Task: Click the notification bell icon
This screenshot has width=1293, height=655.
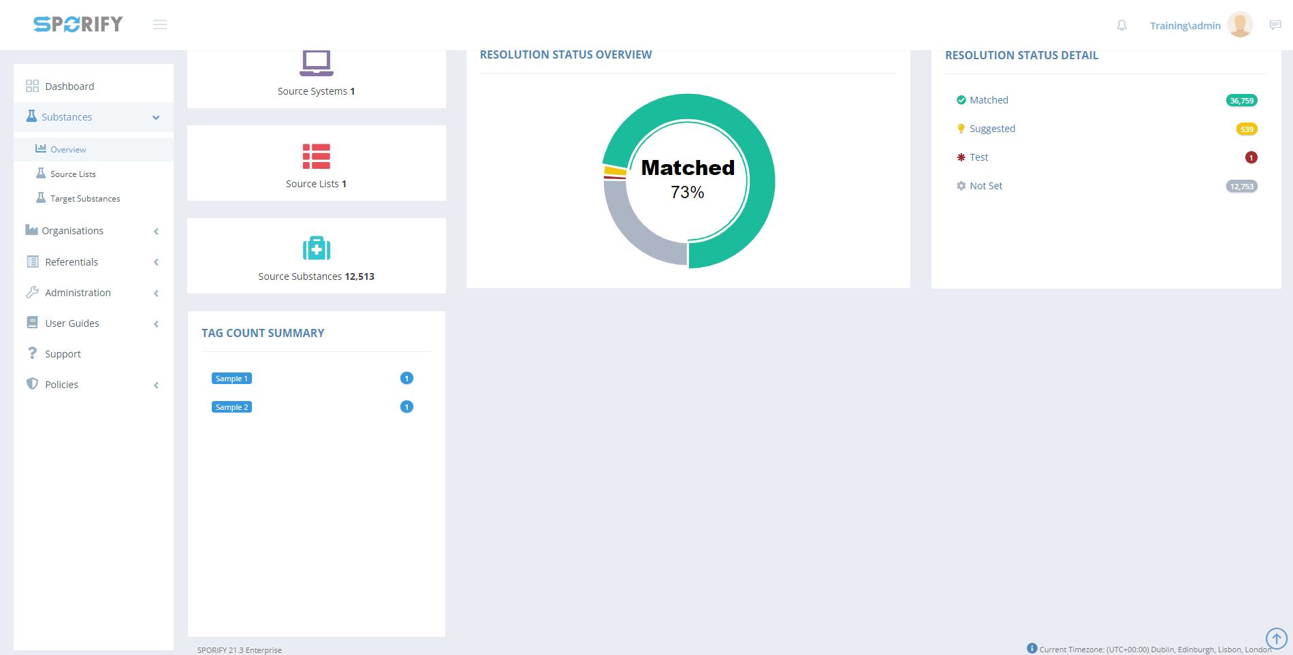Action: pos(1121,25)
